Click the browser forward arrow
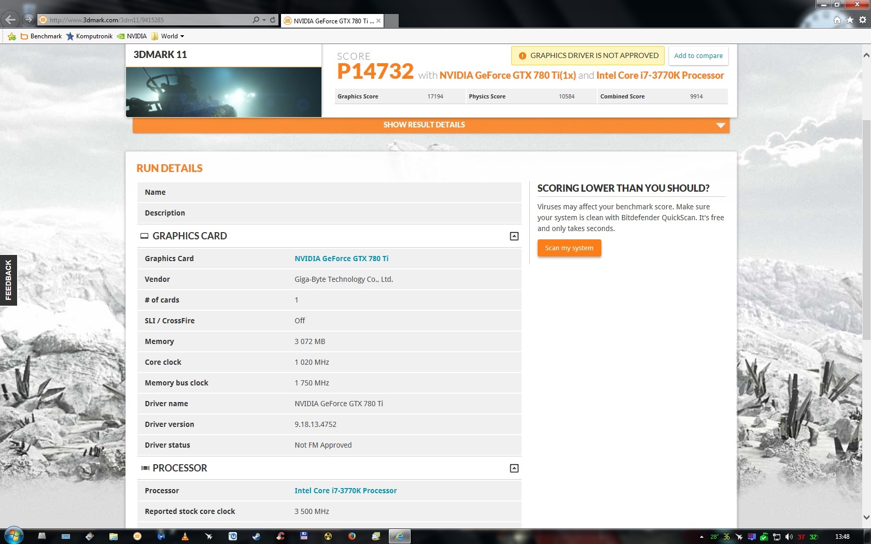The image size is (871, 544). click(x=29, y=20)
